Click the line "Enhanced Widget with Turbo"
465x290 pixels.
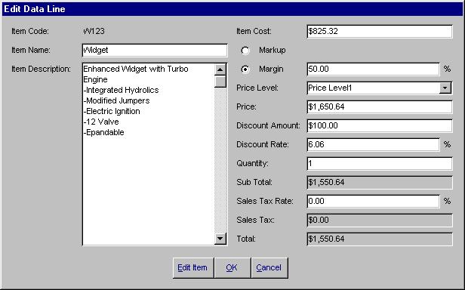[x=136, y=69]
